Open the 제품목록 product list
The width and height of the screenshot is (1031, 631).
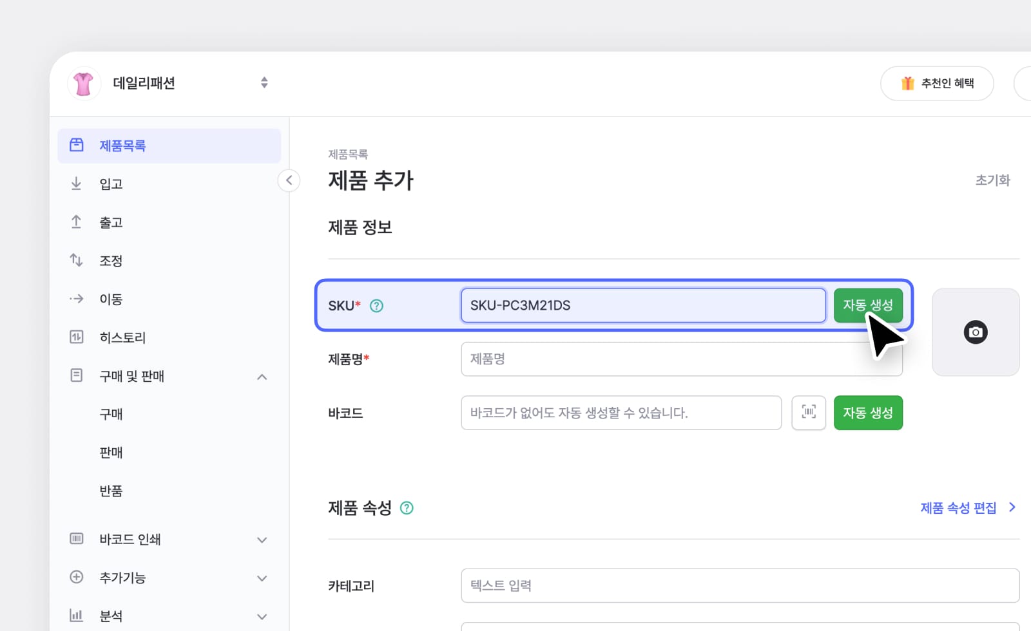coord(123,146)
